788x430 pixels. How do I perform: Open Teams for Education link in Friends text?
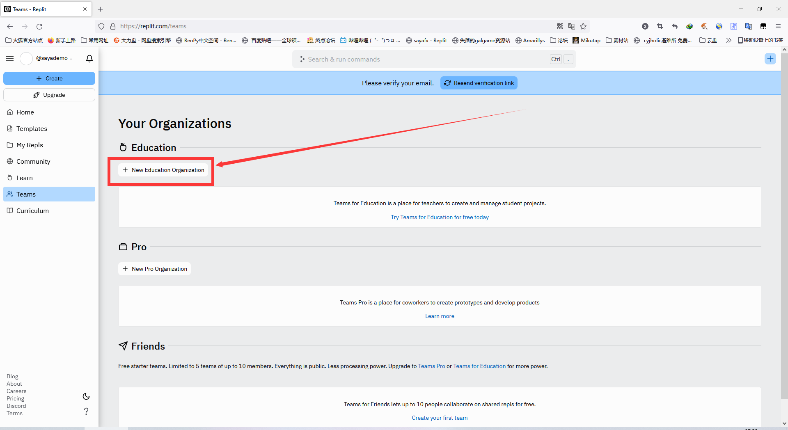point(479,366)
